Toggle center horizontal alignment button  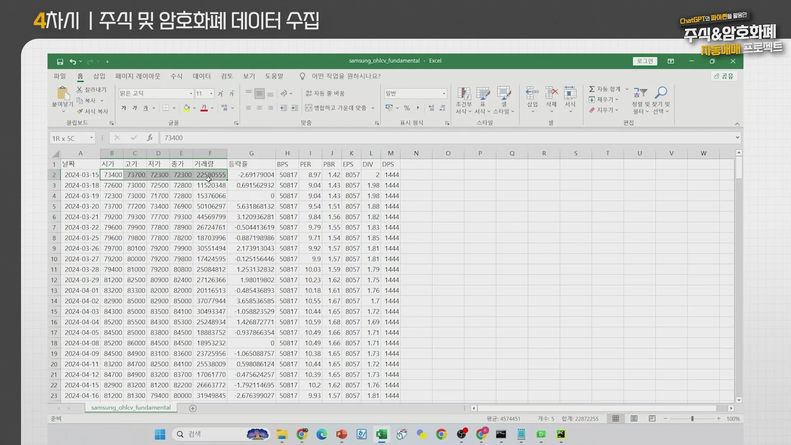(259, 108)
